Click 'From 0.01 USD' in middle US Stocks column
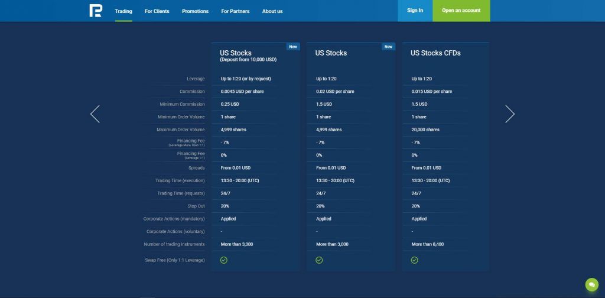 pos(331,168)
